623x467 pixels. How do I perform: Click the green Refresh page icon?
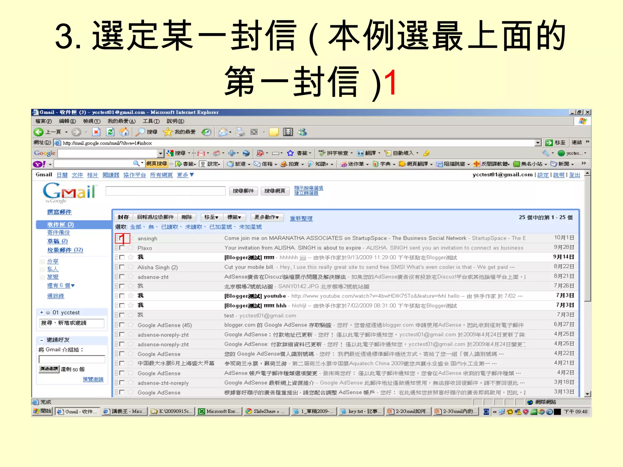tap(110, 132)
